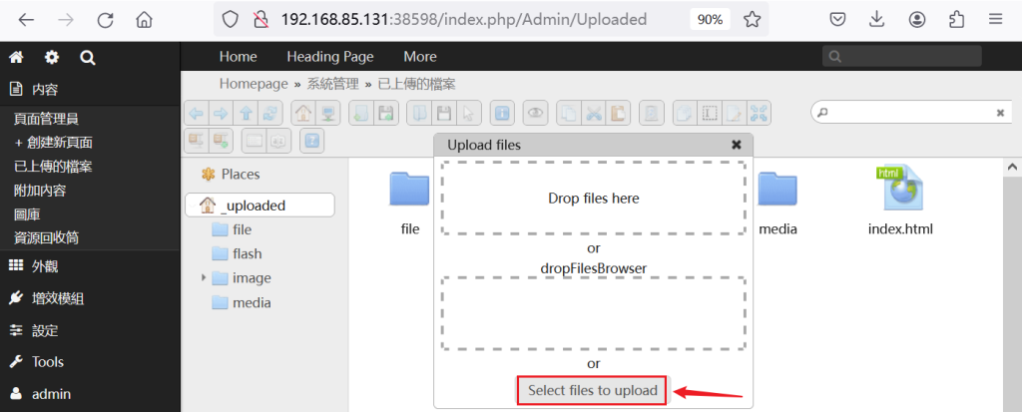Click the elFinder search input field
Screen dimensions: 1022x412
pos(911,113)
